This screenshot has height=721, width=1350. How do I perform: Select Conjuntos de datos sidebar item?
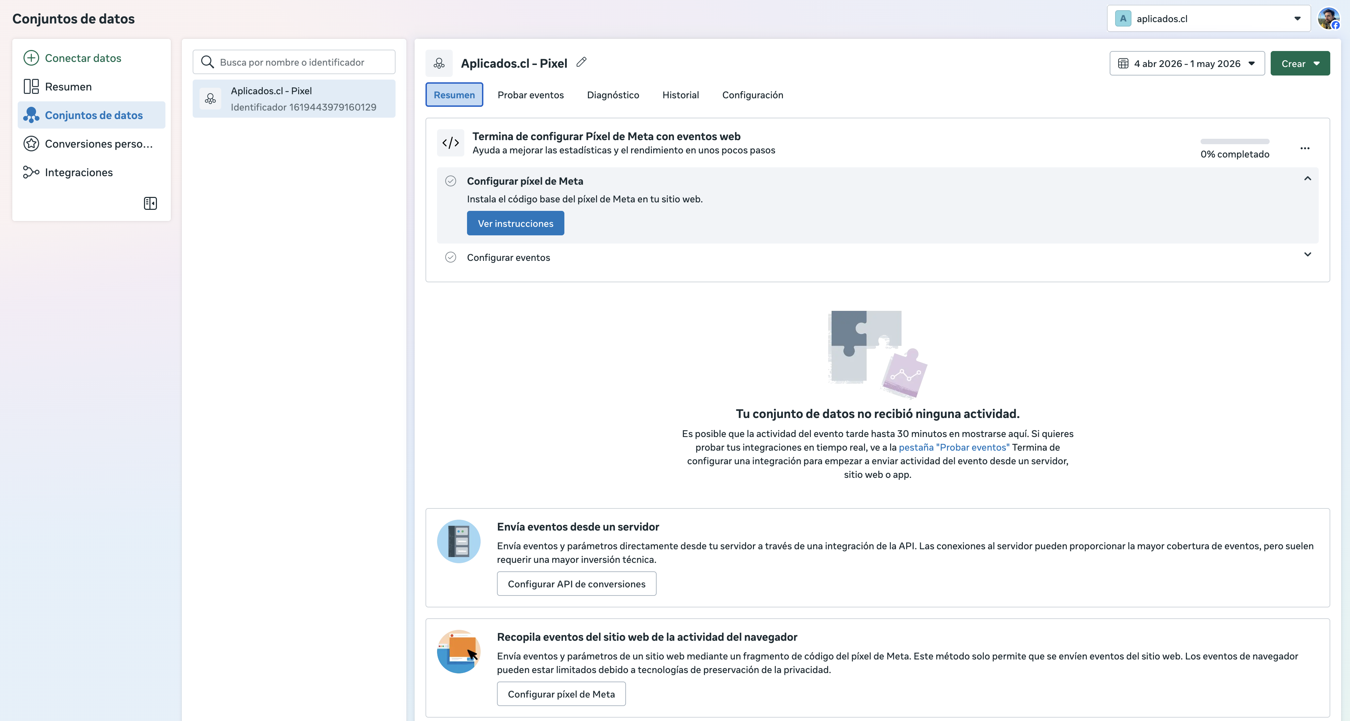(91, 115)
